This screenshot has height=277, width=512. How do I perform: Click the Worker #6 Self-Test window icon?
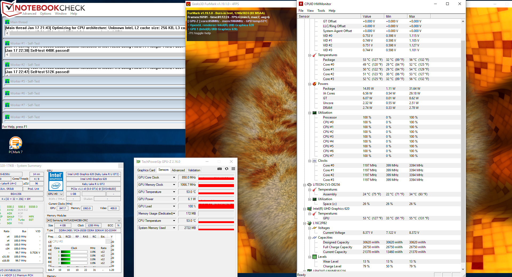click(7, 93)
